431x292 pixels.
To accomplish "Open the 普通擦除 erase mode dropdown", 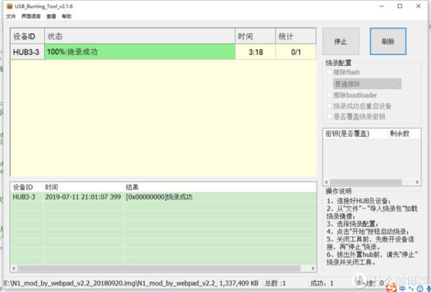I will [x=367, y=84].
